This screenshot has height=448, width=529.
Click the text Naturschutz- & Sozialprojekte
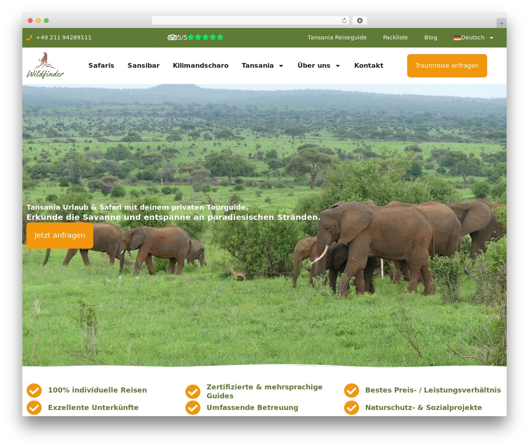tap(424, 407)
